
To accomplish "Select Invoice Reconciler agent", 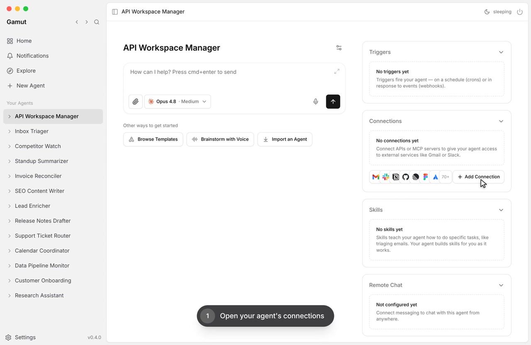I will pyautogui.click(x=53, y=176).
